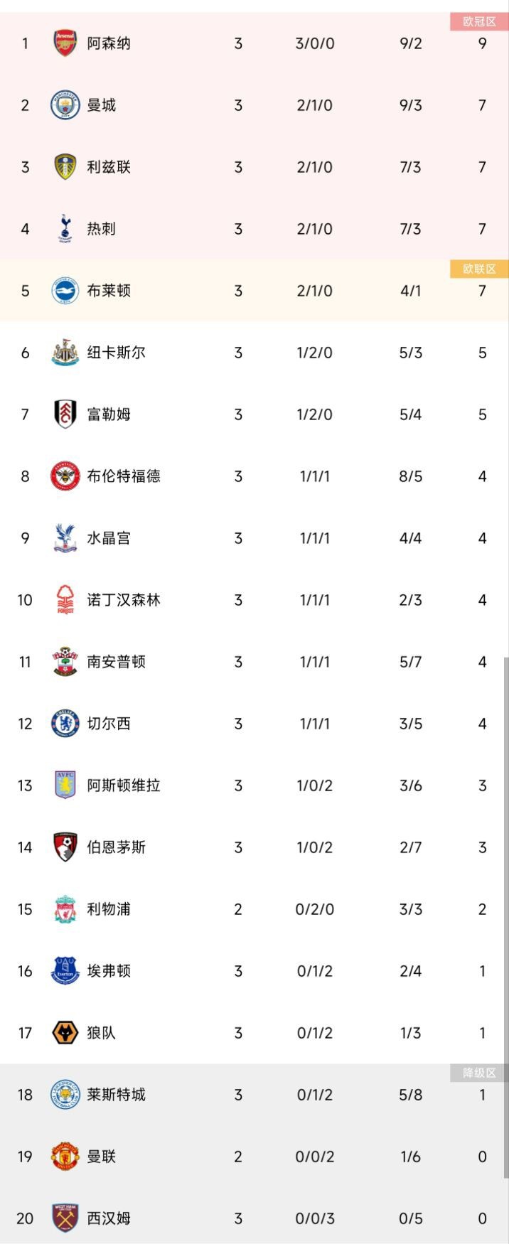Click the Brentford bee logo

[x=65, y=476]
